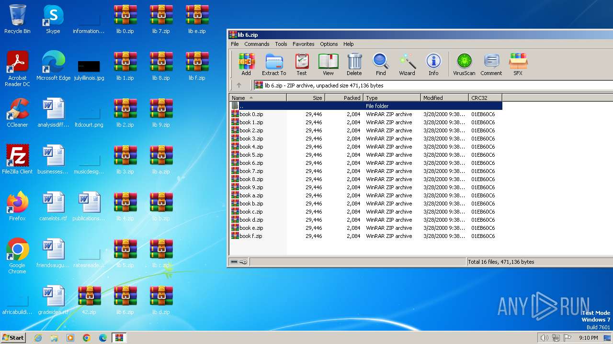Sort by the Modified column header
Screen dimensions: 613x344
pos(444,97)
